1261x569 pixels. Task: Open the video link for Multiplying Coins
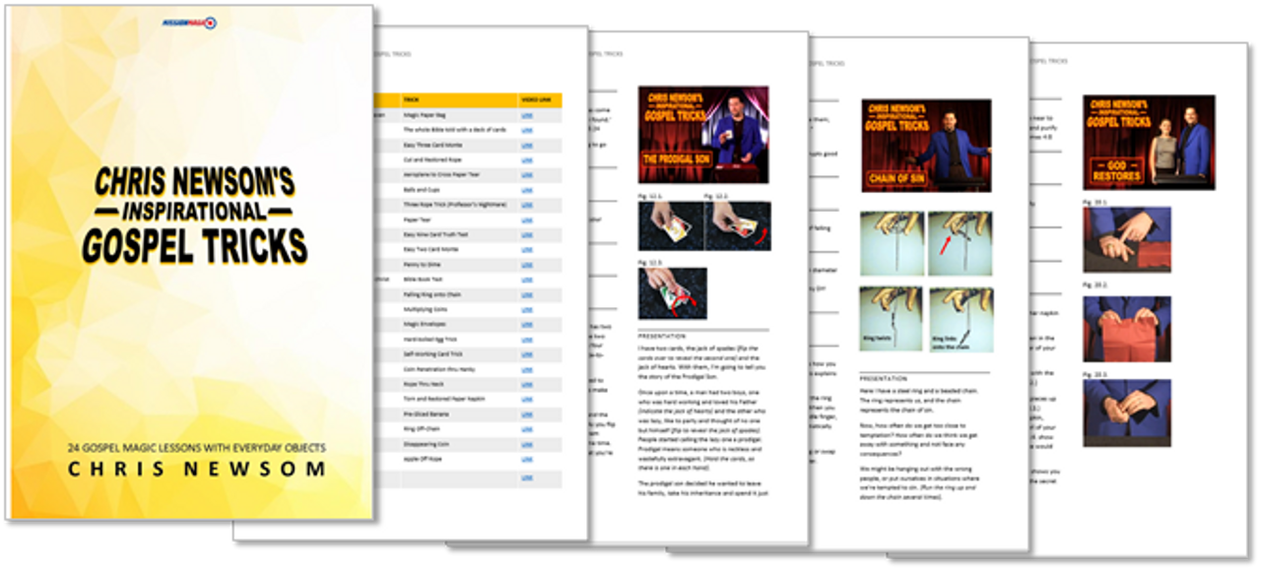[x=527, y=310]
